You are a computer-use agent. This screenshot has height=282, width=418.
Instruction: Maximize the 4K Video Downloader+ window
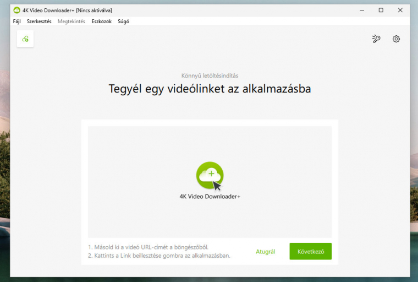click(x=381, y=10)
